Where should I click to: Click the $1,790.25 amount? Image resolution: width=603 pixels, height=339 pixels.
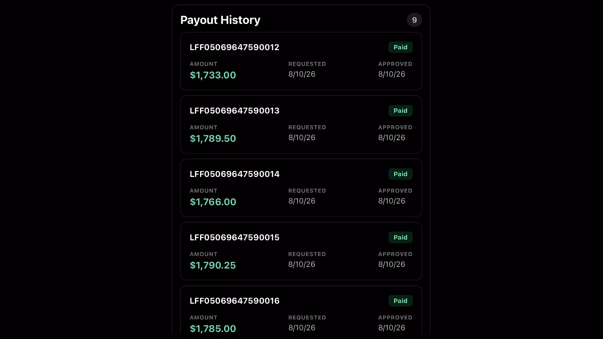tap(213, 265)
